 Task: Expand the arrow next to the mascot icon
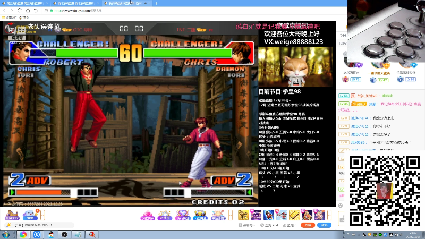(x=42, y=215)
